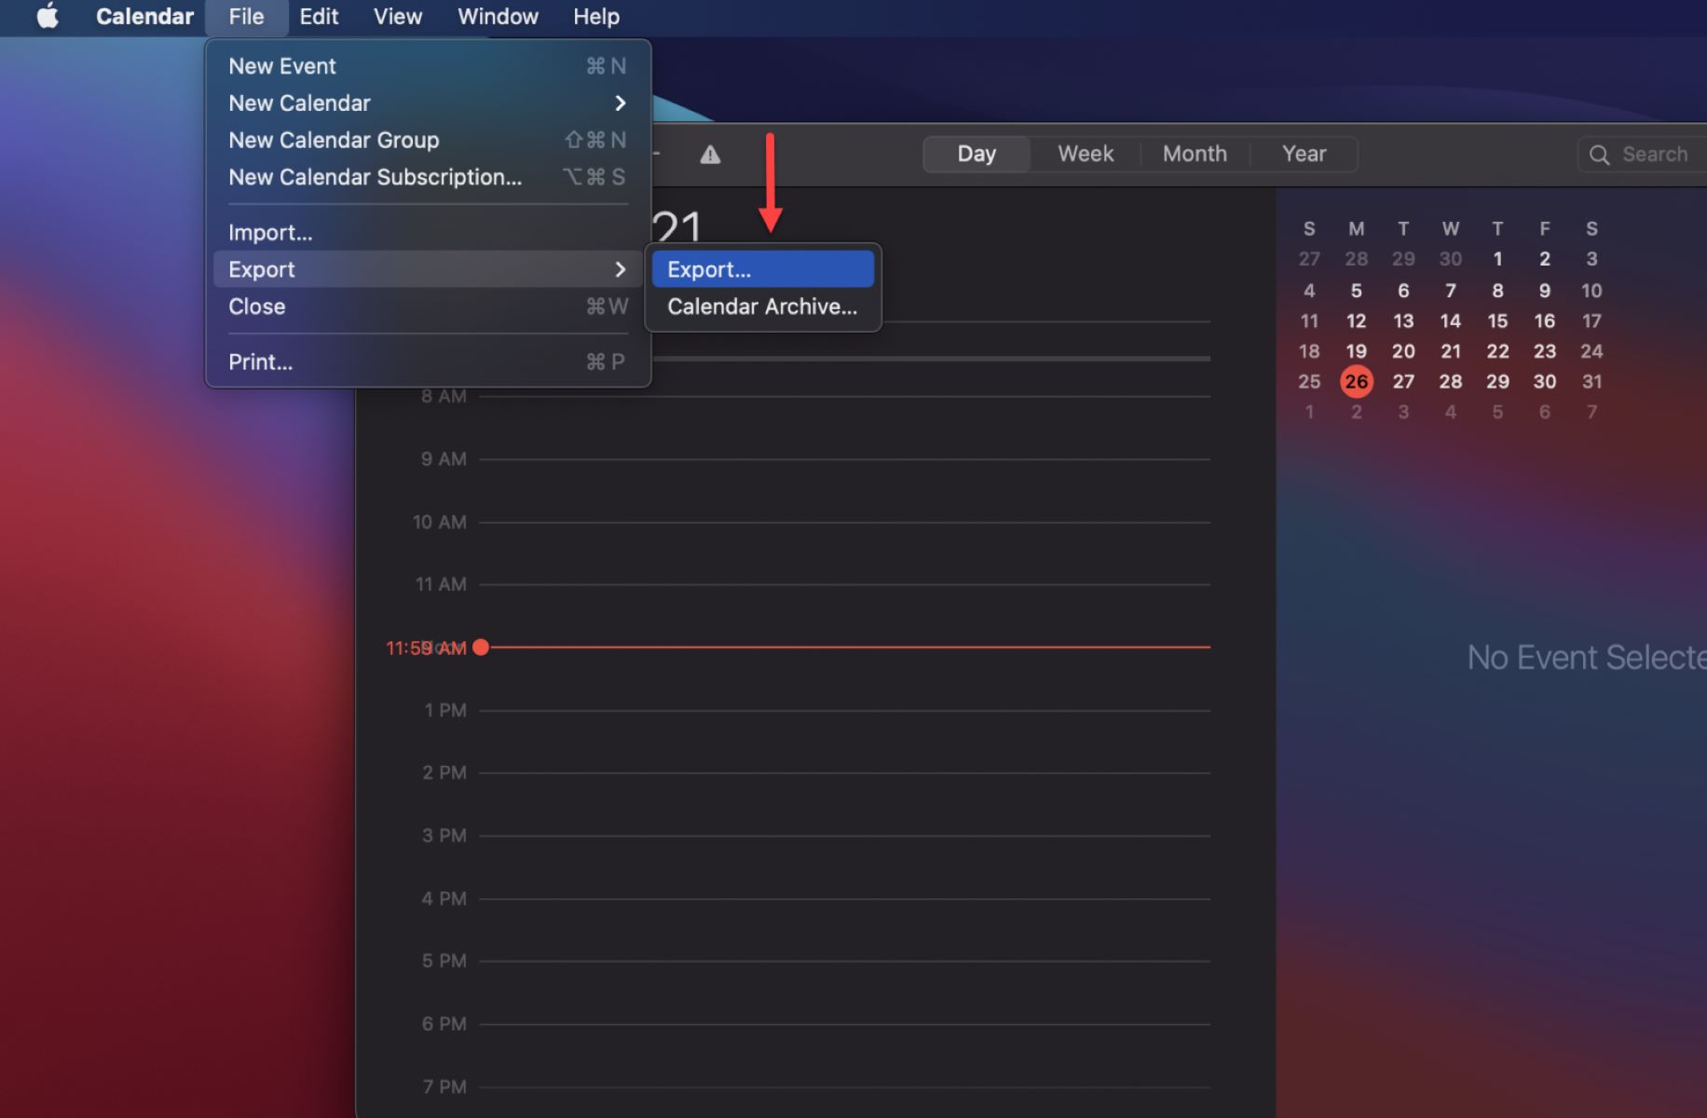Choose Calendar Archive… submenu item

(x=763, y=307)
